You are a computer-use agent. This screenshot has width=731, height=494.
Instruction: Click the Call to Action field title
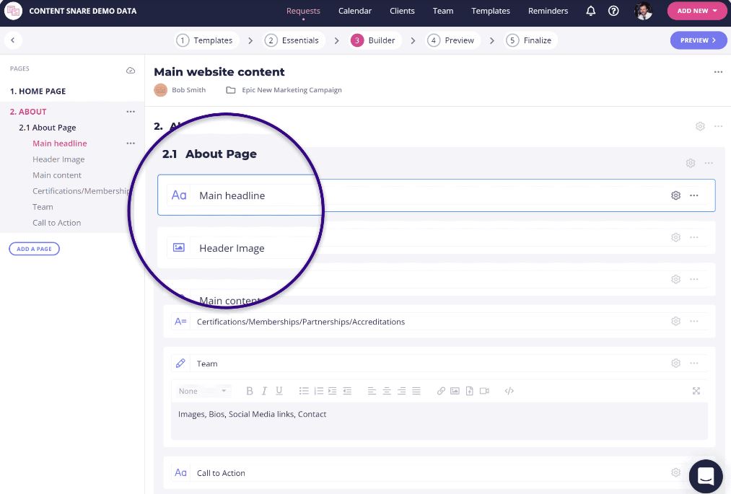221,473
